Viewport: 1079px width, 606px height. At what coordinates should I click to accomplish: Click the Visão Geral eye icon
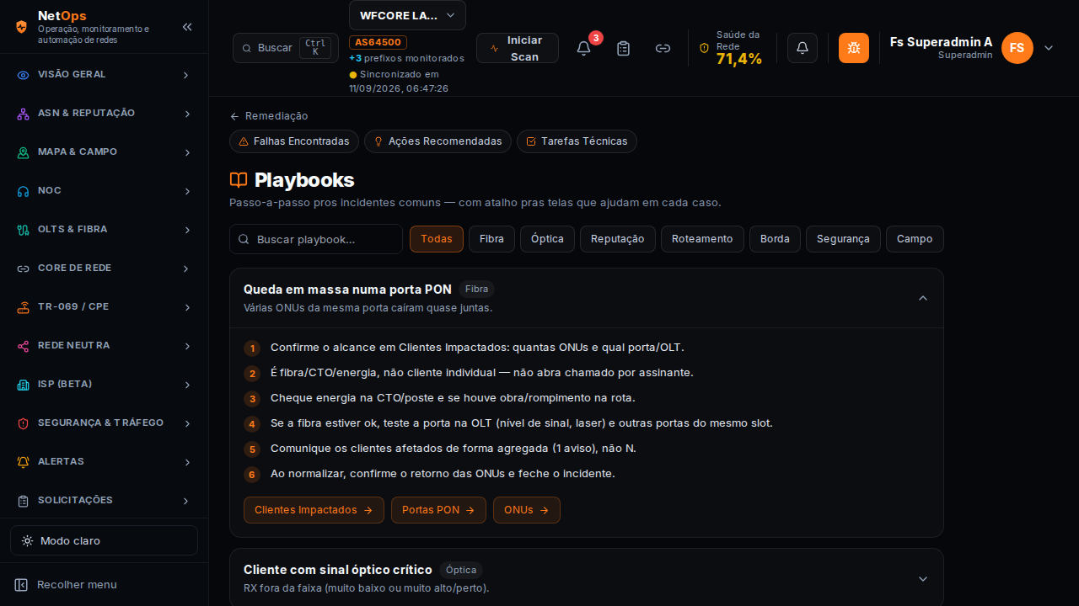(x=24, y=75)
